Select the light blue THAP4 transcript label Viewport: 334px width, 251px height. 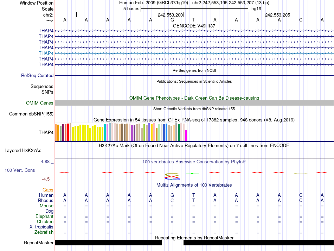click(46, 53)
